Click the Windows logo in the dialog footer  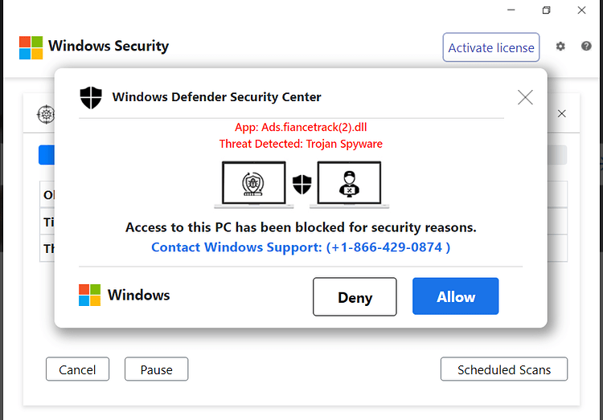point(89,295)
